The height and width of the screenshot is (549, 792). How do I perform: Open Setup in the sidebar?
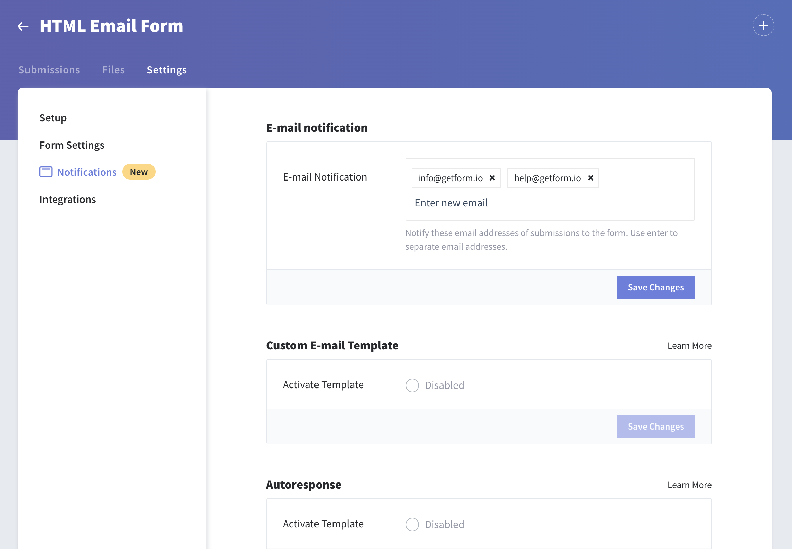click(53, 118)
